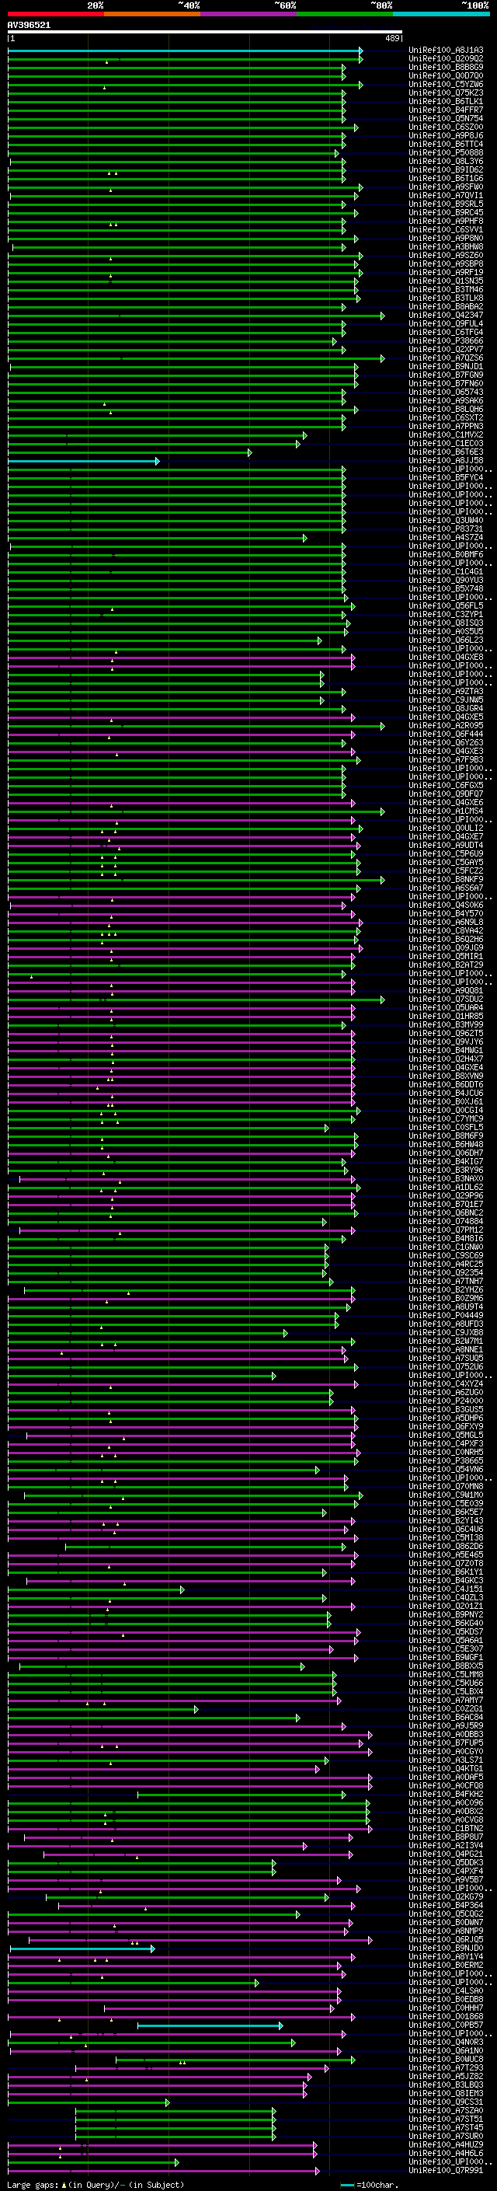
Task: Click the query end position 489
Action: (392, 38)
